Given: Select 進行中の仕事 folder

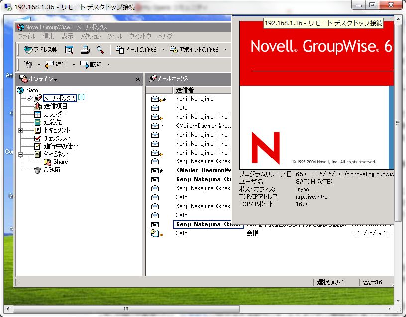Looking at the screenshot, I should (61, 146).
